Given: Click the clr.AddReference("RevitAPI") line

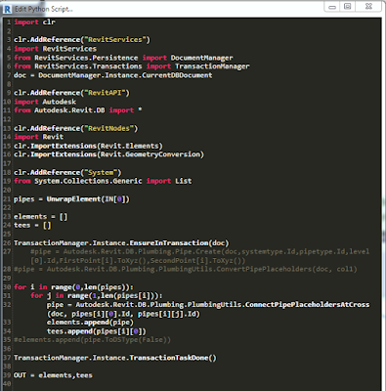Looking at the screenshot, I should click(x=71, y=93).
